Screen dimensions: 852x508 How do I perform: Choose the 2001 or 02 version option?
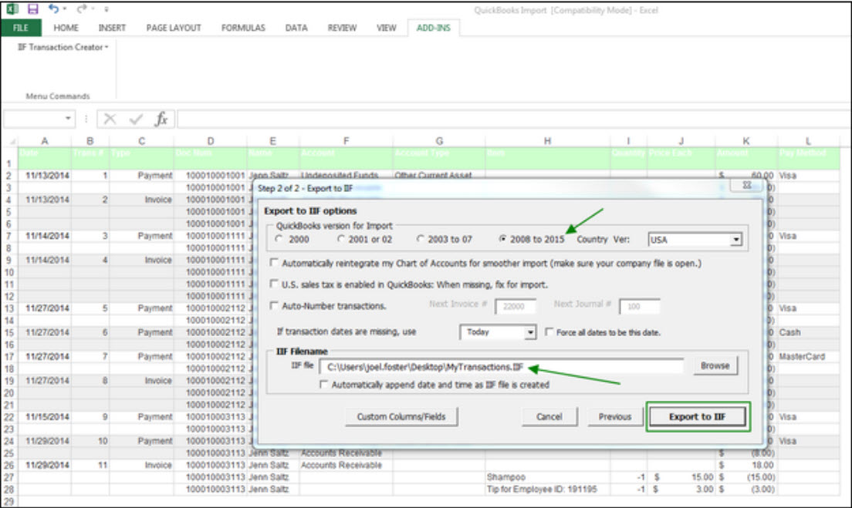340,239
